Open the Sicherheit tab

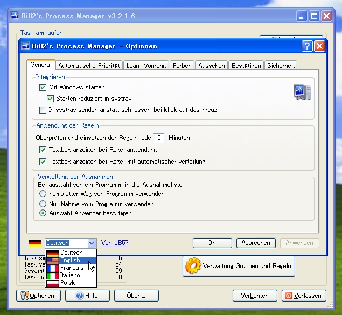281,66
